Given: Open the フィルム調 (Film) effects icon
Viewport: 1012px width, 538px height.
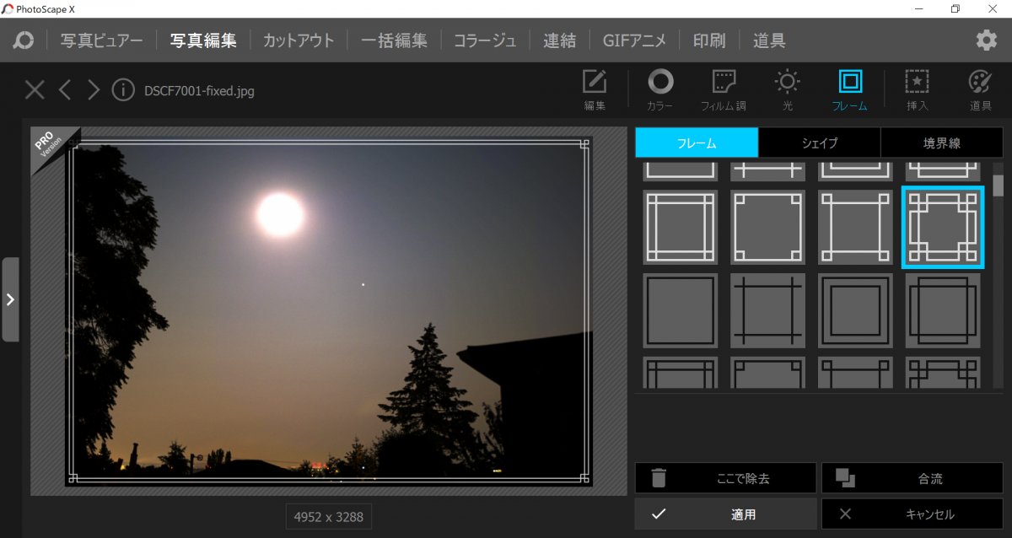Looking at the screenshot, I should coord(724,89).
